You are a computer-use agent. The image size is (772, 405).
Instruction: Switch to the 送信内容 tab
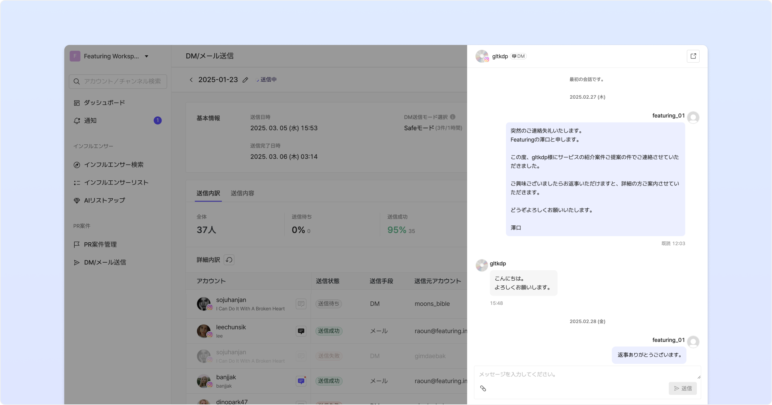[242, 193]
